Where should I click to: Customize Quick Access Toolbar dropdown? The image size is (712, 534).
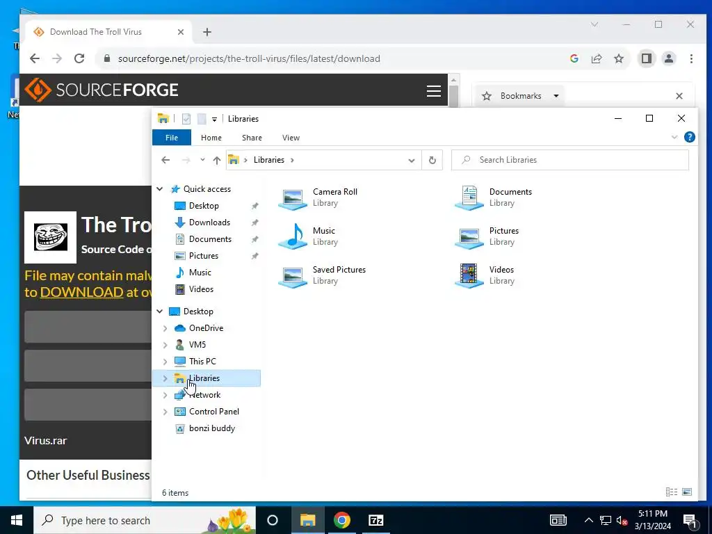(x=214, y=120)
